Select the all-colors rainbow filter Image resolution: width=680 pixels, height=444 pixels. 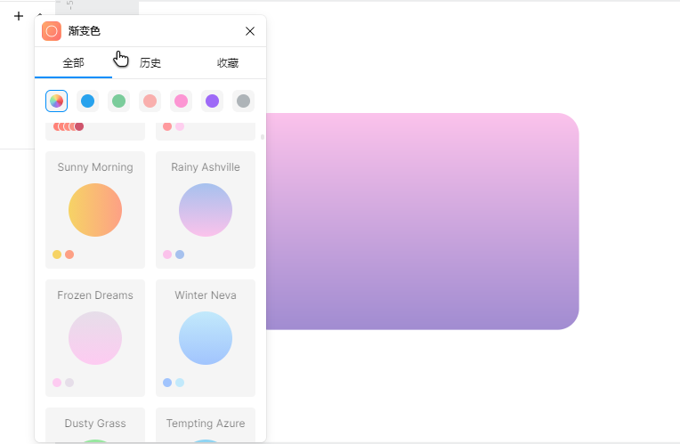pyautogui.click(x=56, y=101)
